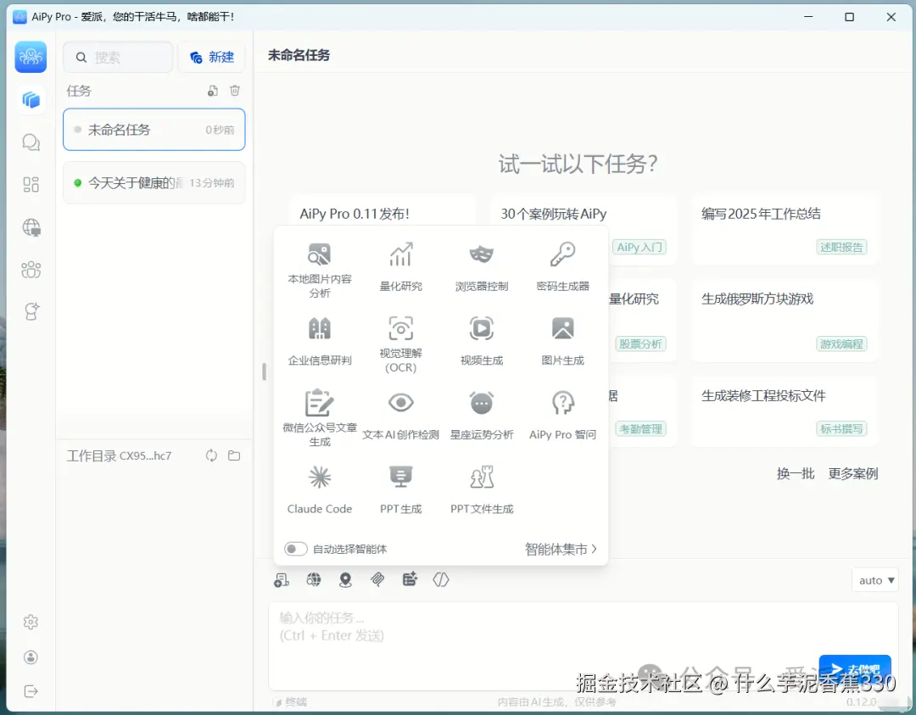Refresh the working directory

pos(211,455)
